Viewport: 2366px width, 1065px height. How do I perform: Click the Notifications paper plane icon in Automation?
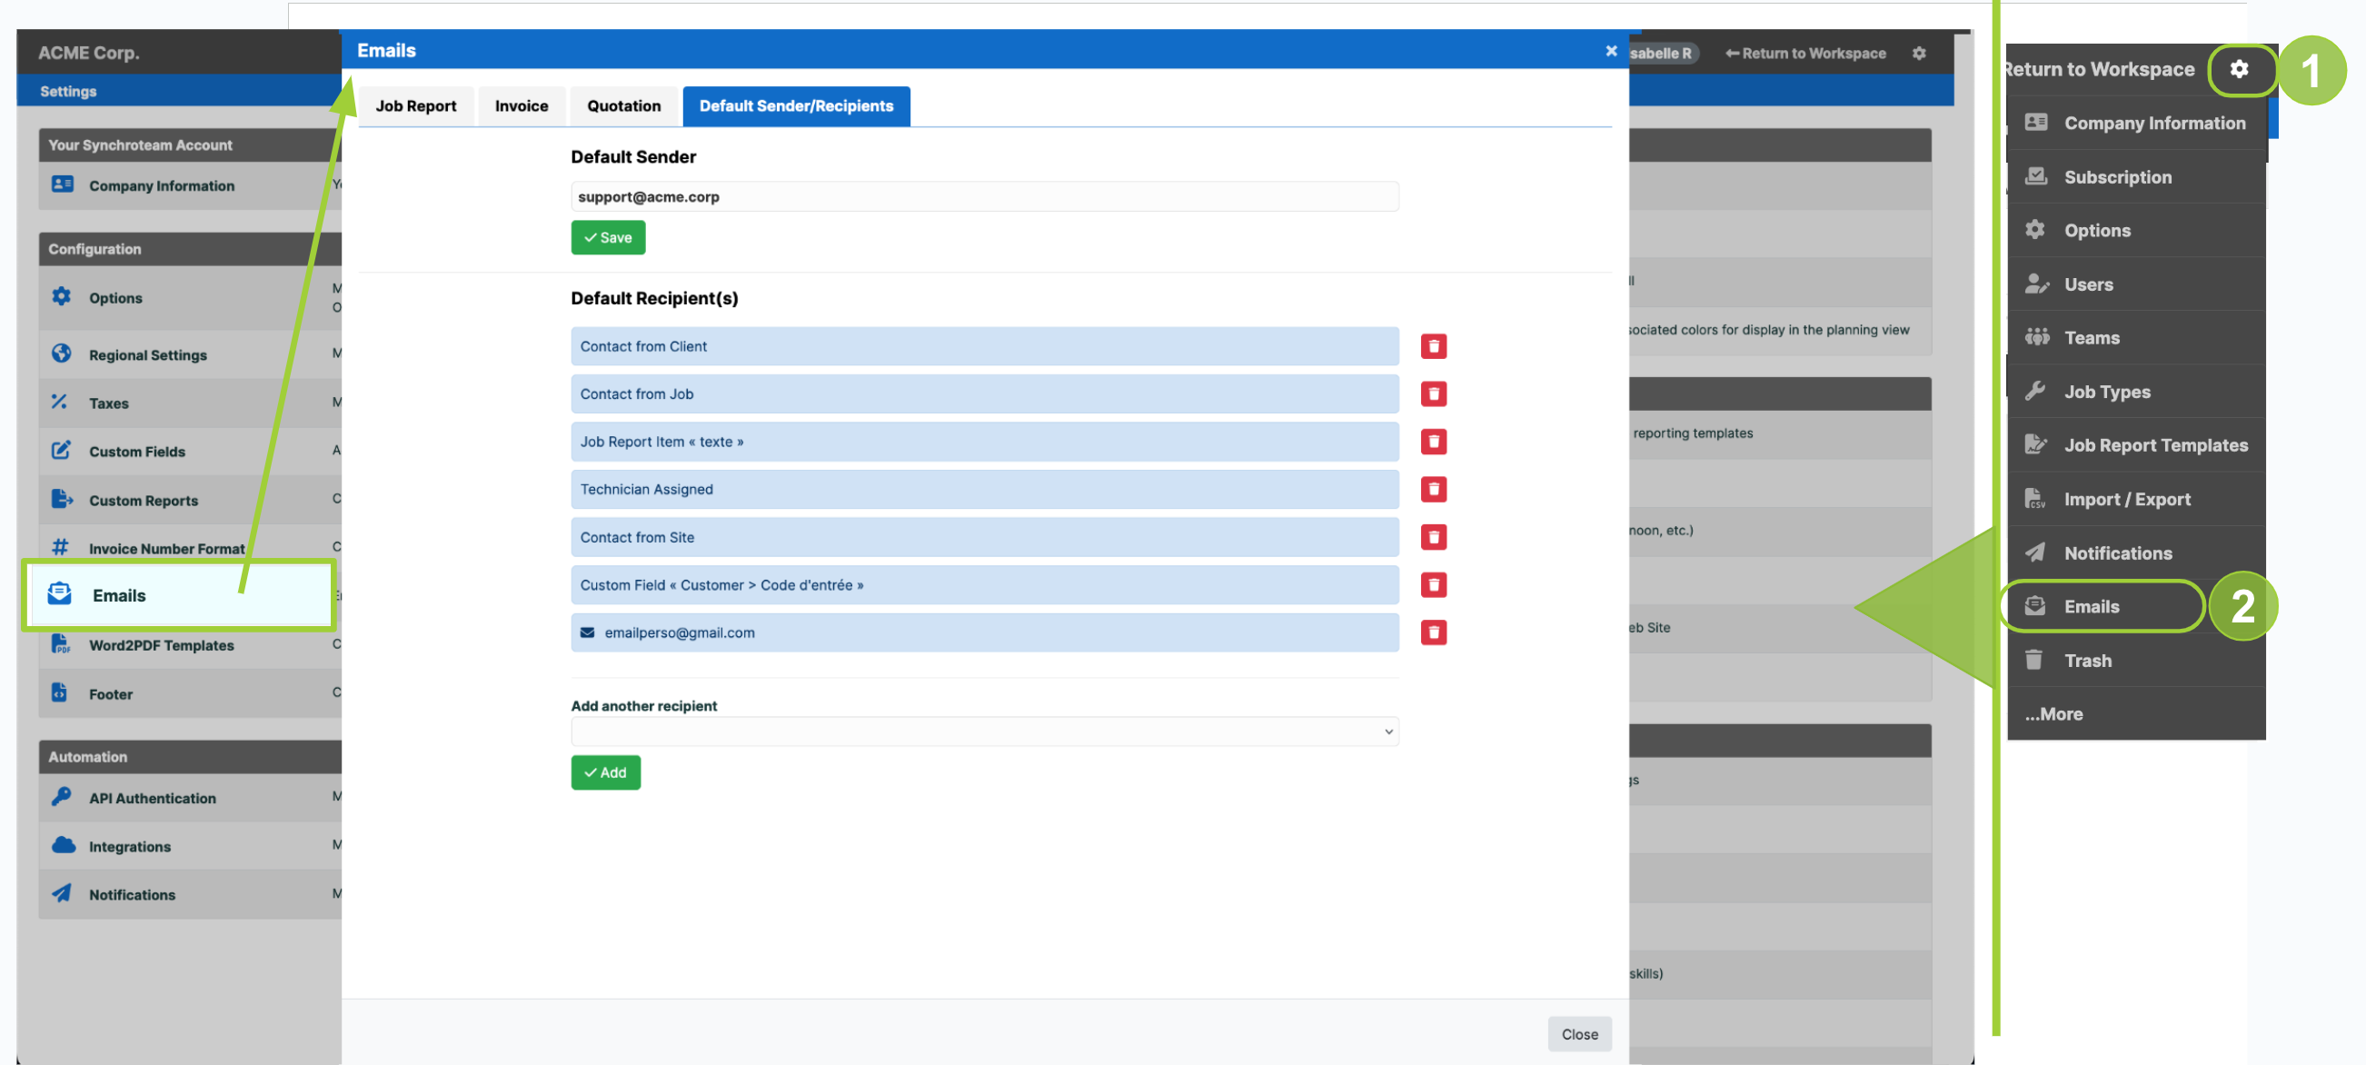coord(62,893)
